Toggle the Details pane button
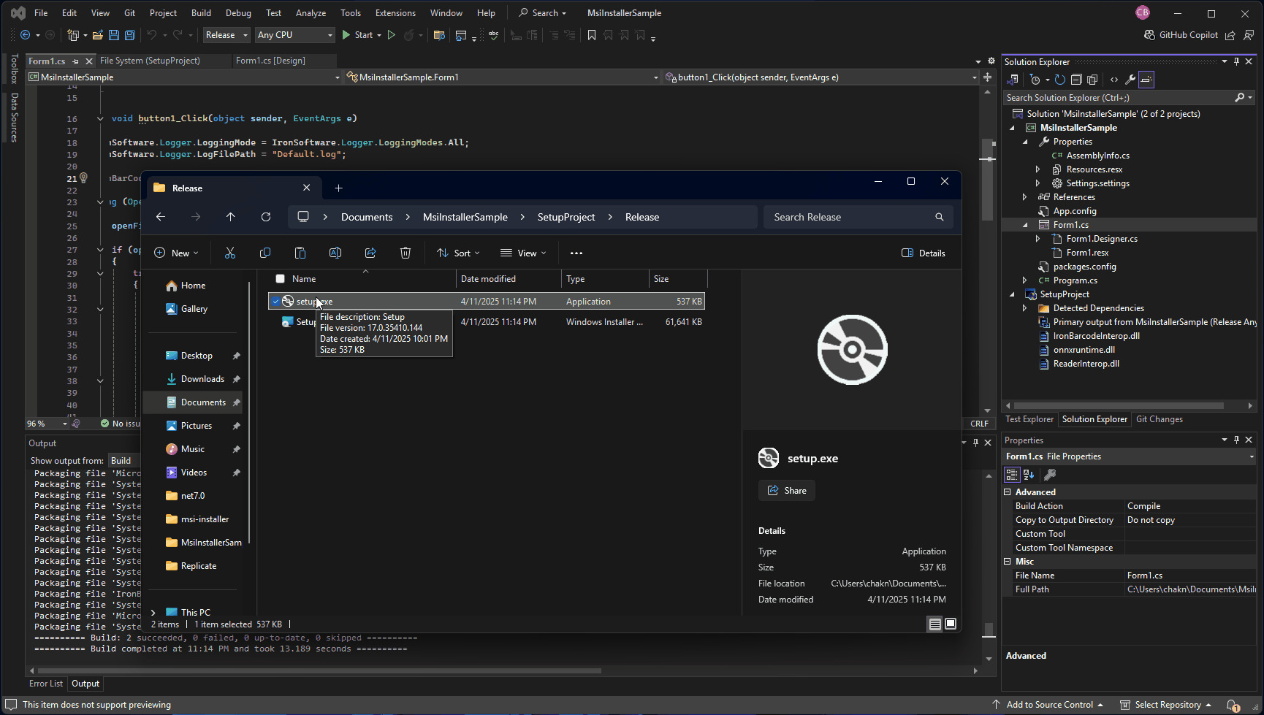 pos(924,253)
